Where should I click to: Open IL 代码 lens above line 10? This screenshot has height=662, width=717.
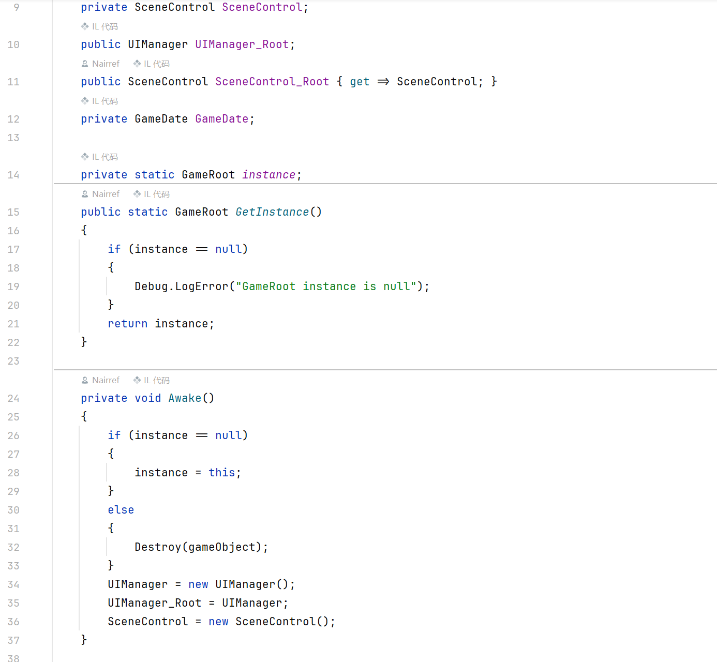point(99,26)
